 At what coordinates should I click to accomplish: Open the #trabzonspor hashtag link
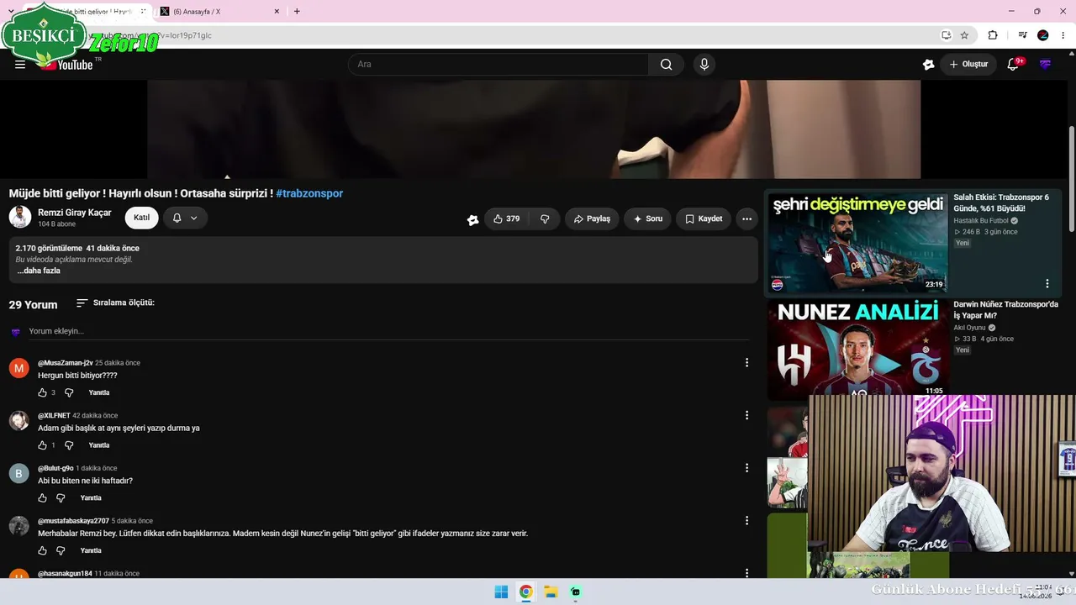[x=309, y=193]
